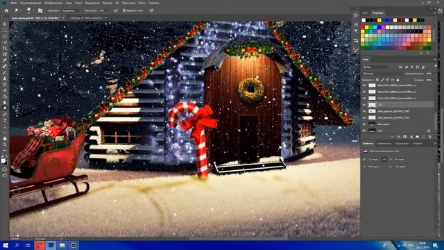The image size is (444, 250).
Task: Toggle visibility of the highlighted selected layer
Action: 364,105
